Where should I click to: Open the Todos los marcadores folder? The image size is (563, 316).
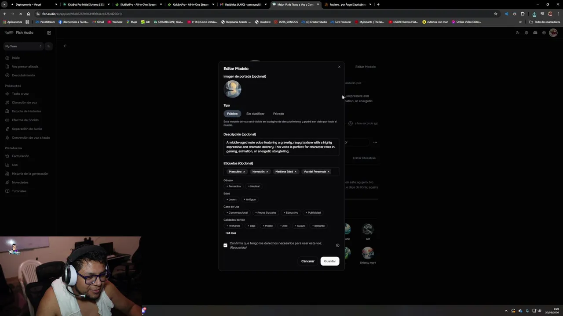(545, 22)
